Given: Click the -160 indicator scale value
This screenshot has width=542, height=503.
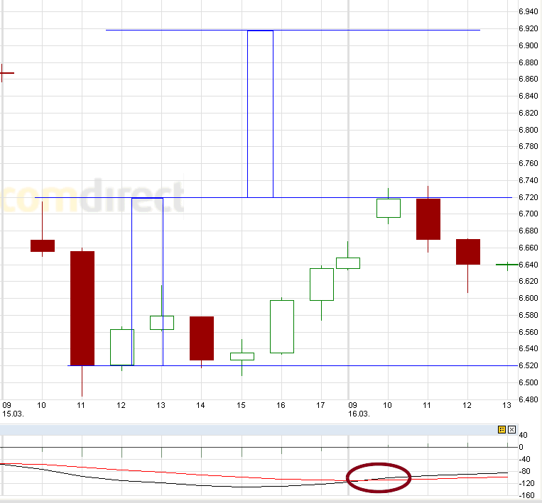Looking at the screenshot, I should 526,495.
